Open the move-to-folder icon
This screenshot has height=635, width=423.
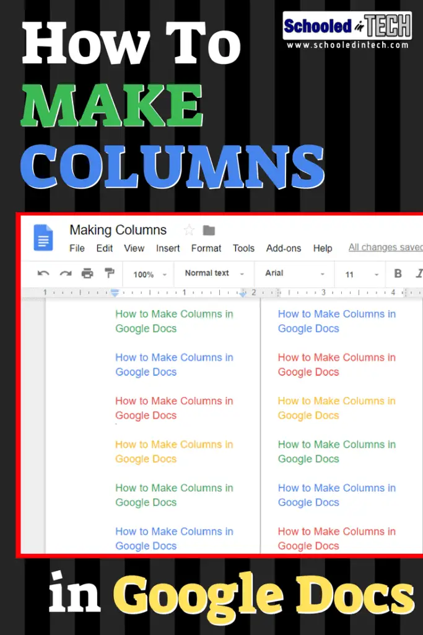209,231
